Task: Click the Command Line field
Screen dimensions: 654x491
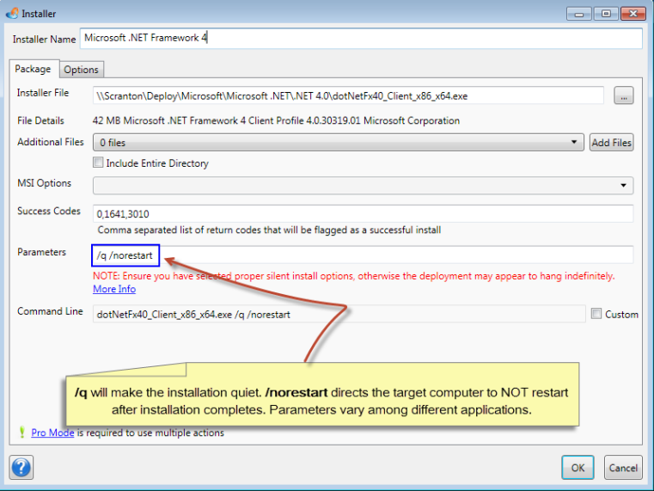Action: point(339,314)
